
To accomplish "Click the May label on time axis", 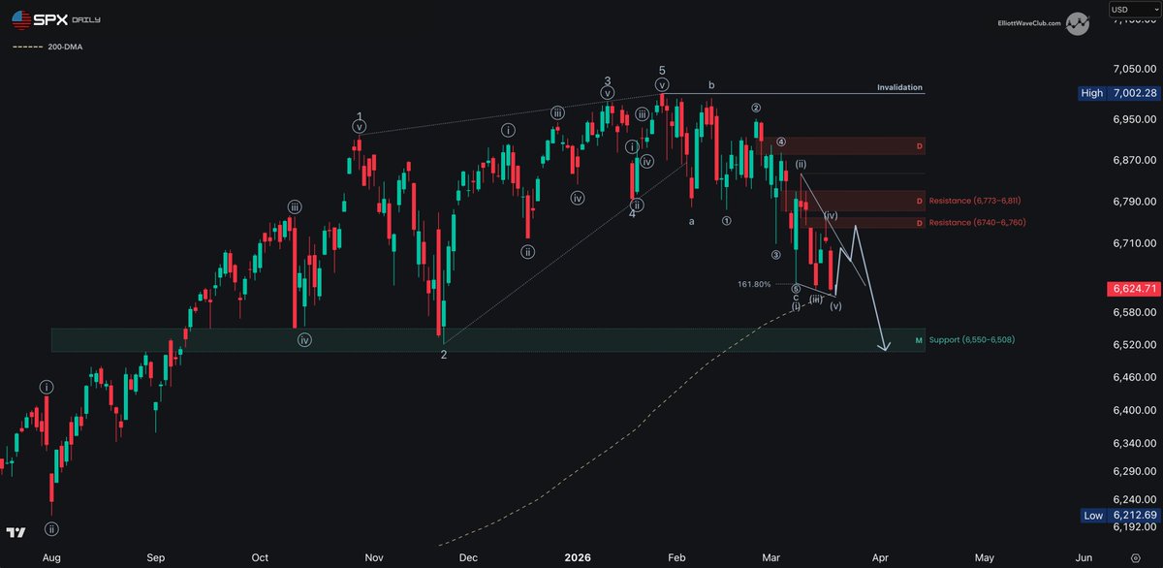I will click(984, 558).
